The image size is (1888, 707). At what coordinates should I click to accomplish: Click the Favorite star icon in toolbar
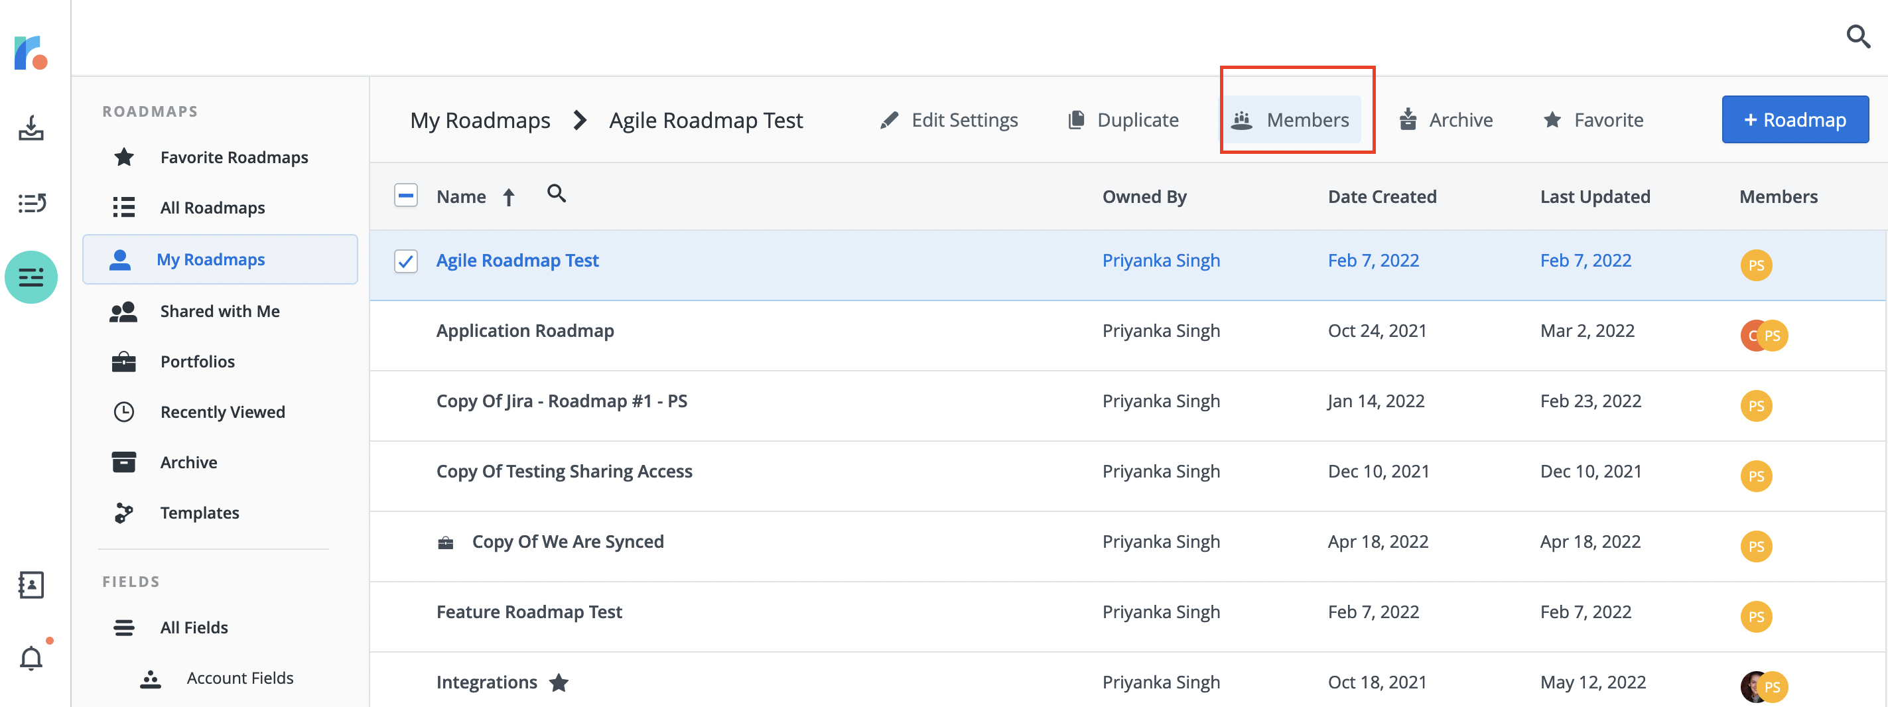pos(1552,119)
